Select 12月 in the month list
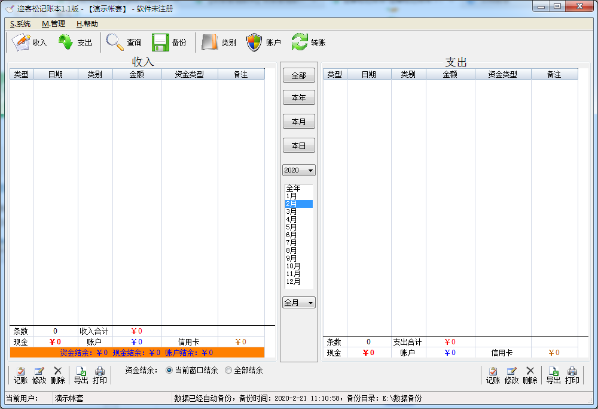Screen dimensions: 598x409 click(x=299, y=282)
